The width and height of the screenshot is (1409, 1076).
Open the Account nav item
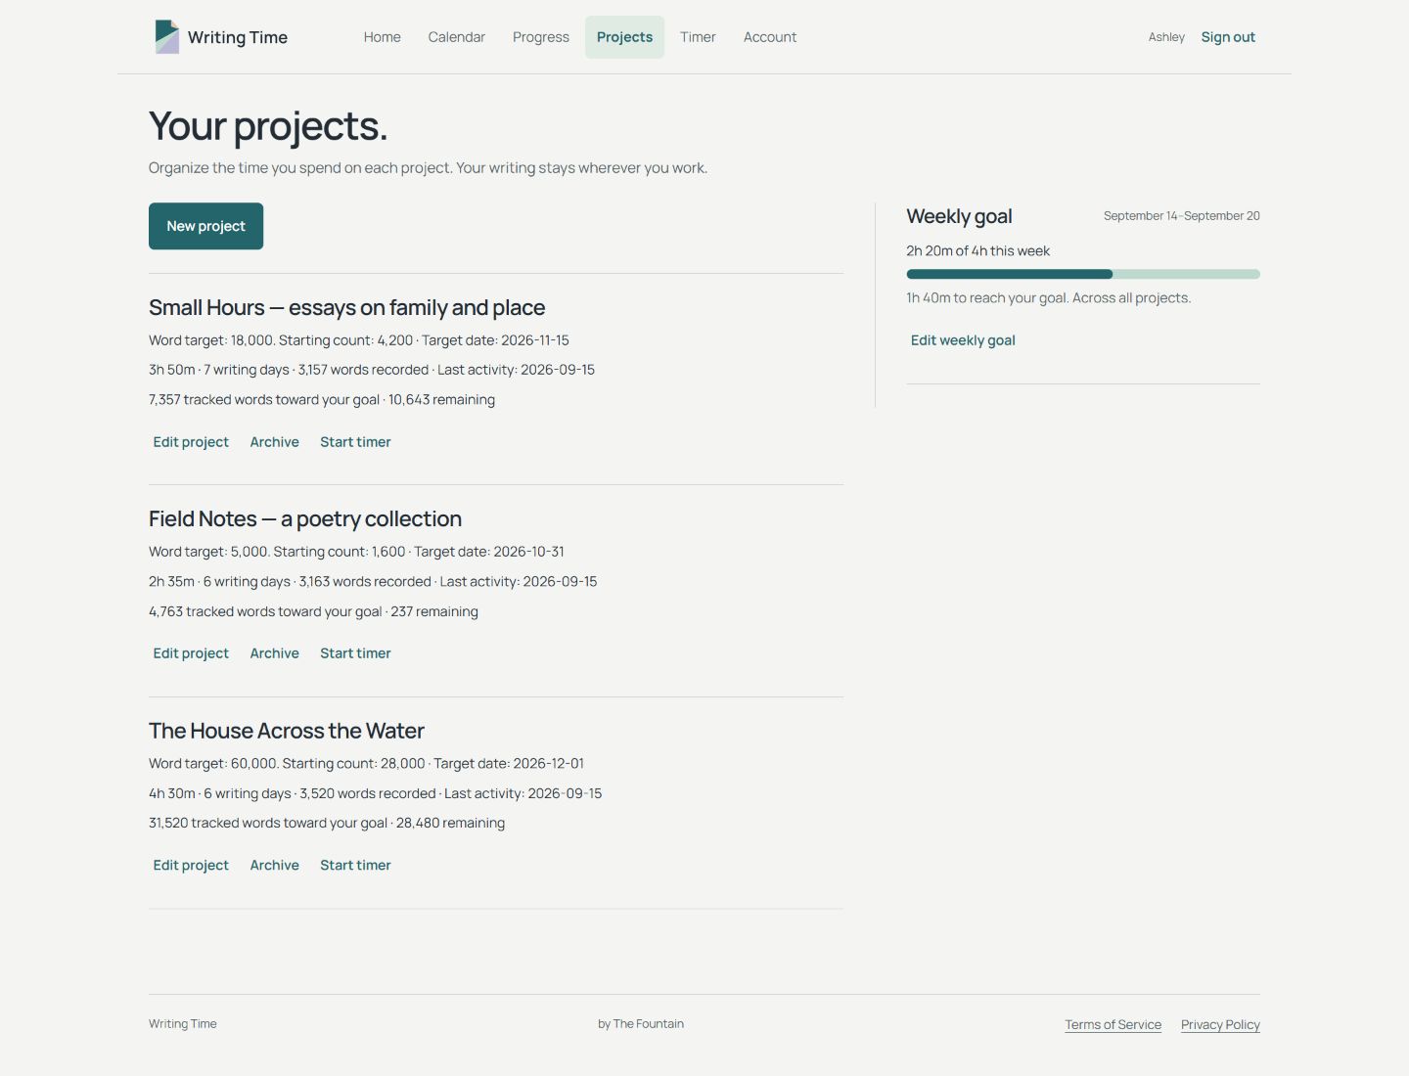[x=770, y=37]
